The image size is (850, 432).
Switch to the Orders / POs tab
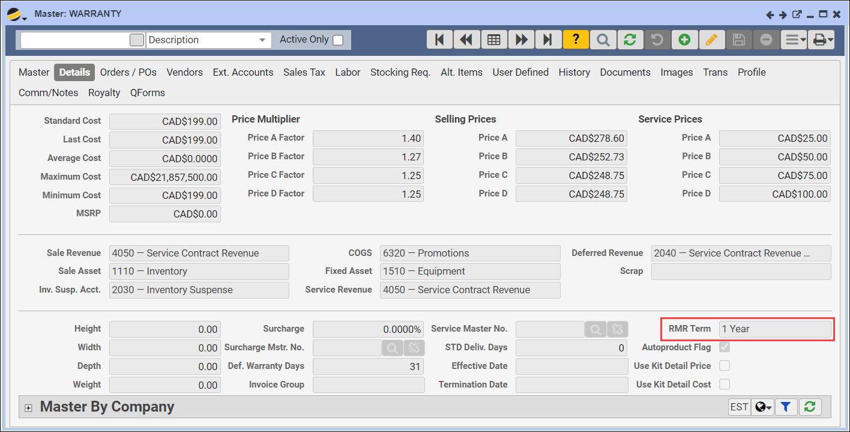click(x=128, y=72)
